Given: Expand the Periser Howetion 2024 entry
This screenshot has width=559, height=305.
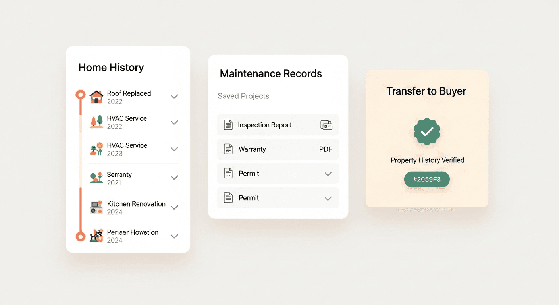Looking at the screenshot, I should 174,236.
